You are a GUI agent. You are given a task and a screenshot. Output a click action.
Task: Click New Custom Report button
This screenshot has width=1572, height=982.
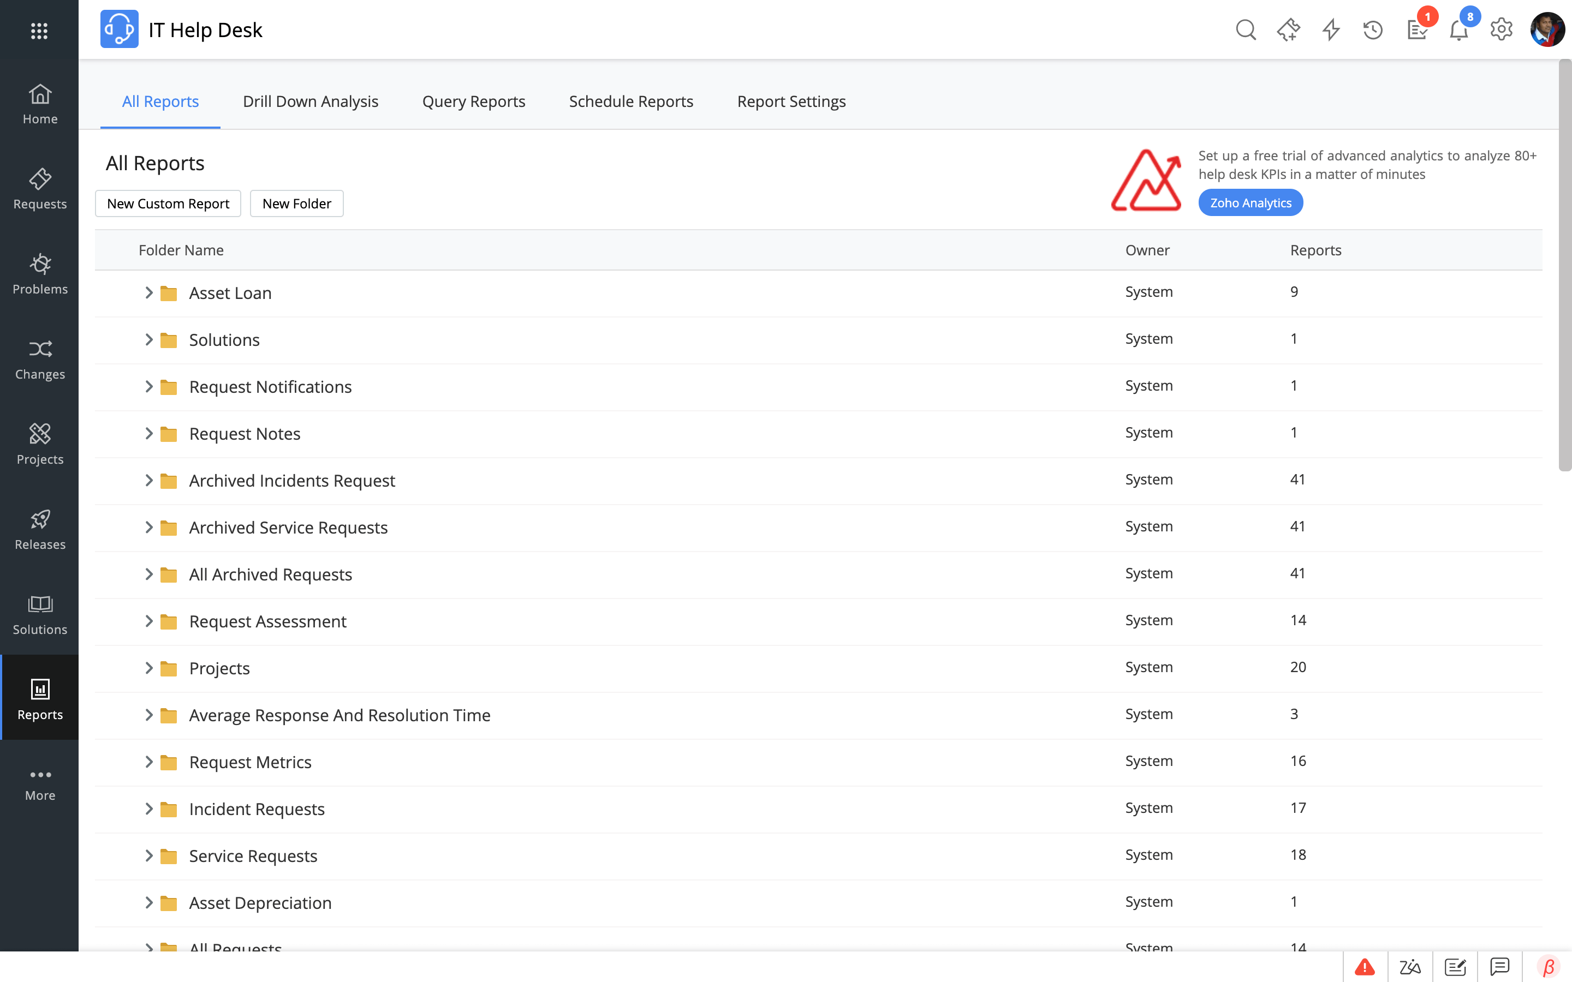tap(168, 203)
